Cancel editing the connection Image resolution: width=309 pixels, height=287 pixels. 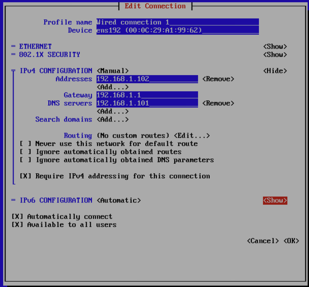tap(263, 241)
